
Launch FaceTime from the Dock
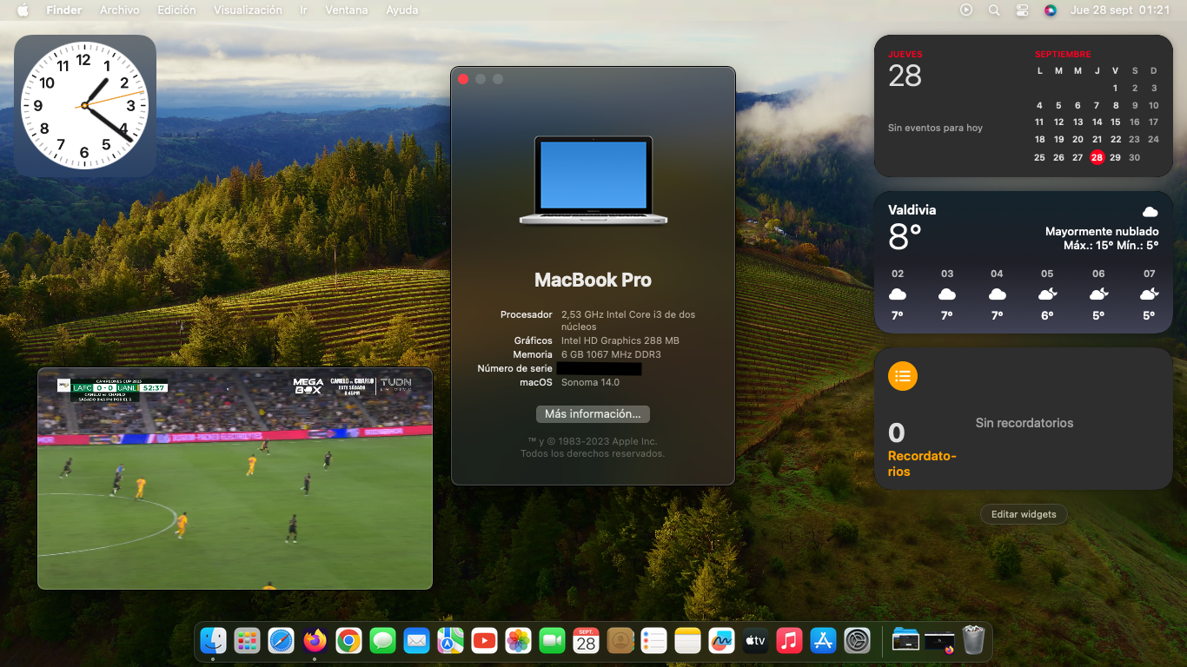pyautogui.click(x=552, y=641)
